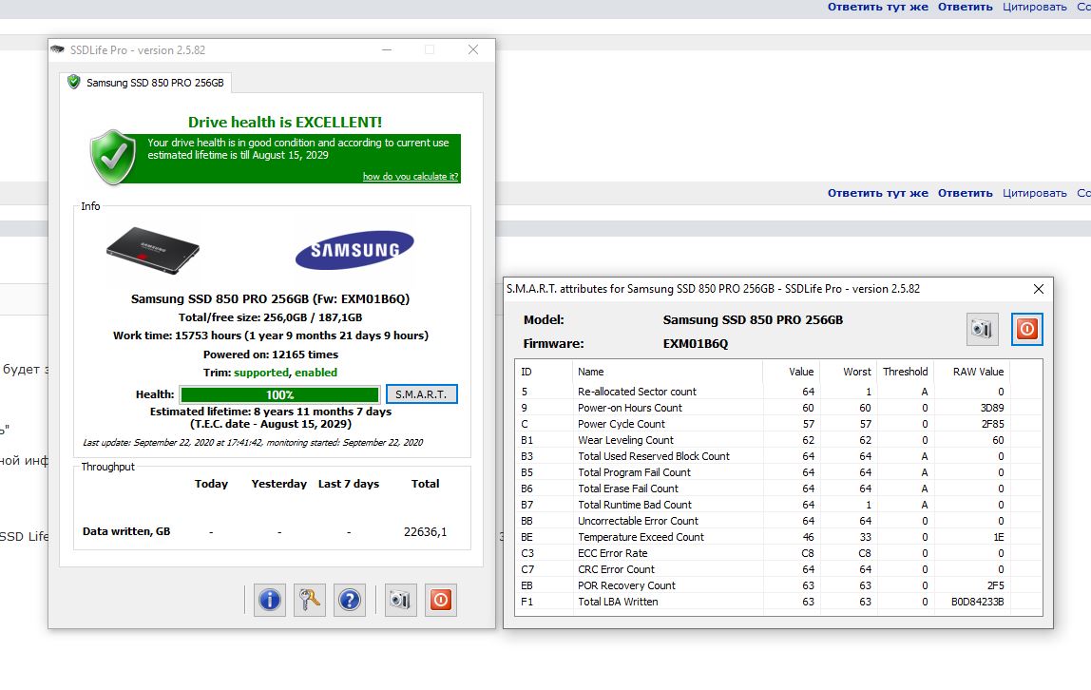This screenshot has width=1091, height=690.
Task: Click second 'Цитировать' forum link
Action: coord(1034,193)
